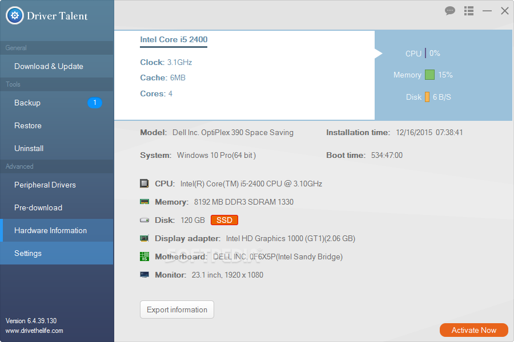514x342 pixels.
Task: Click system text Windows 10 Pro(64 bit)
Action: pos(216,155)
